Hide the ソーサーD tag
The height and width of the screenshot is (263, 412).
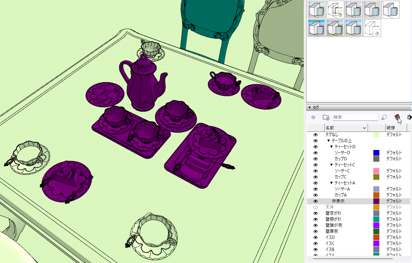click(x=315, y=153)
